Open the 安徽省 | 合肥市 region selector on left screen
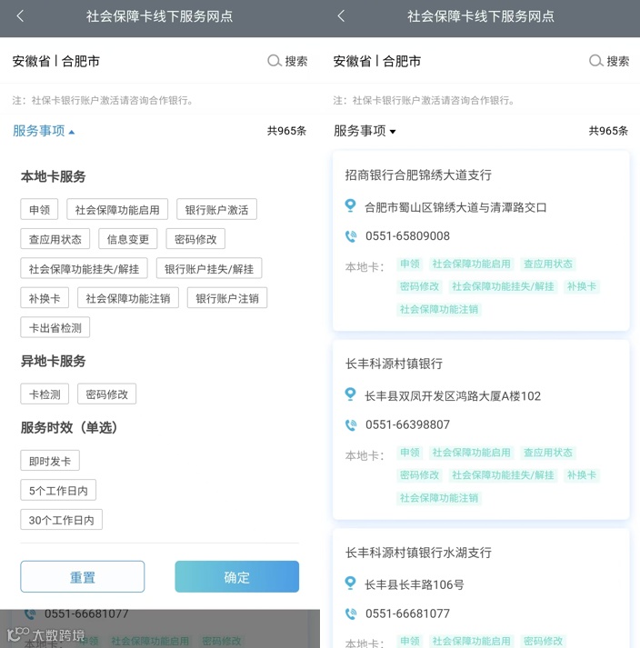Viewport: 640px width, 648px height. tap(55, 61)
